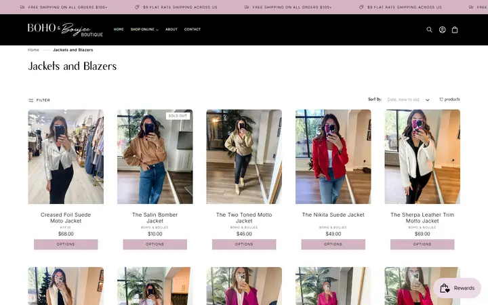
Task: Open the Rewards shopping bag widget
Action: (457, 288)
